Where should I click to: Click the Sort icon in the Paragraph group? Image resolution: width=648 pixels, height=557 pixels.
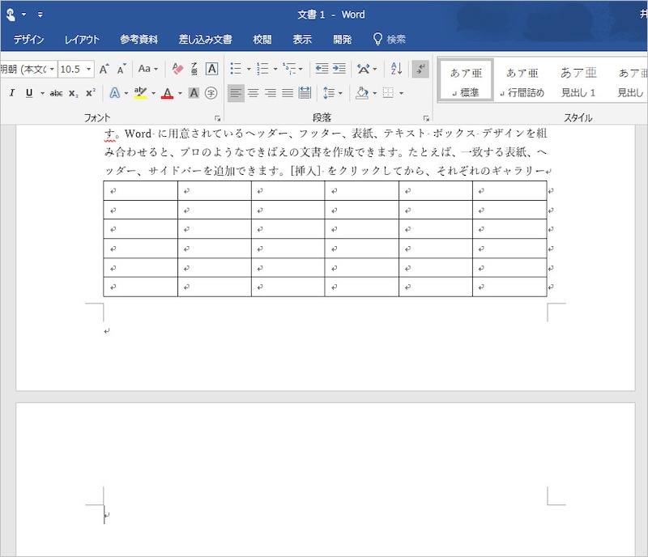point(395,68)
